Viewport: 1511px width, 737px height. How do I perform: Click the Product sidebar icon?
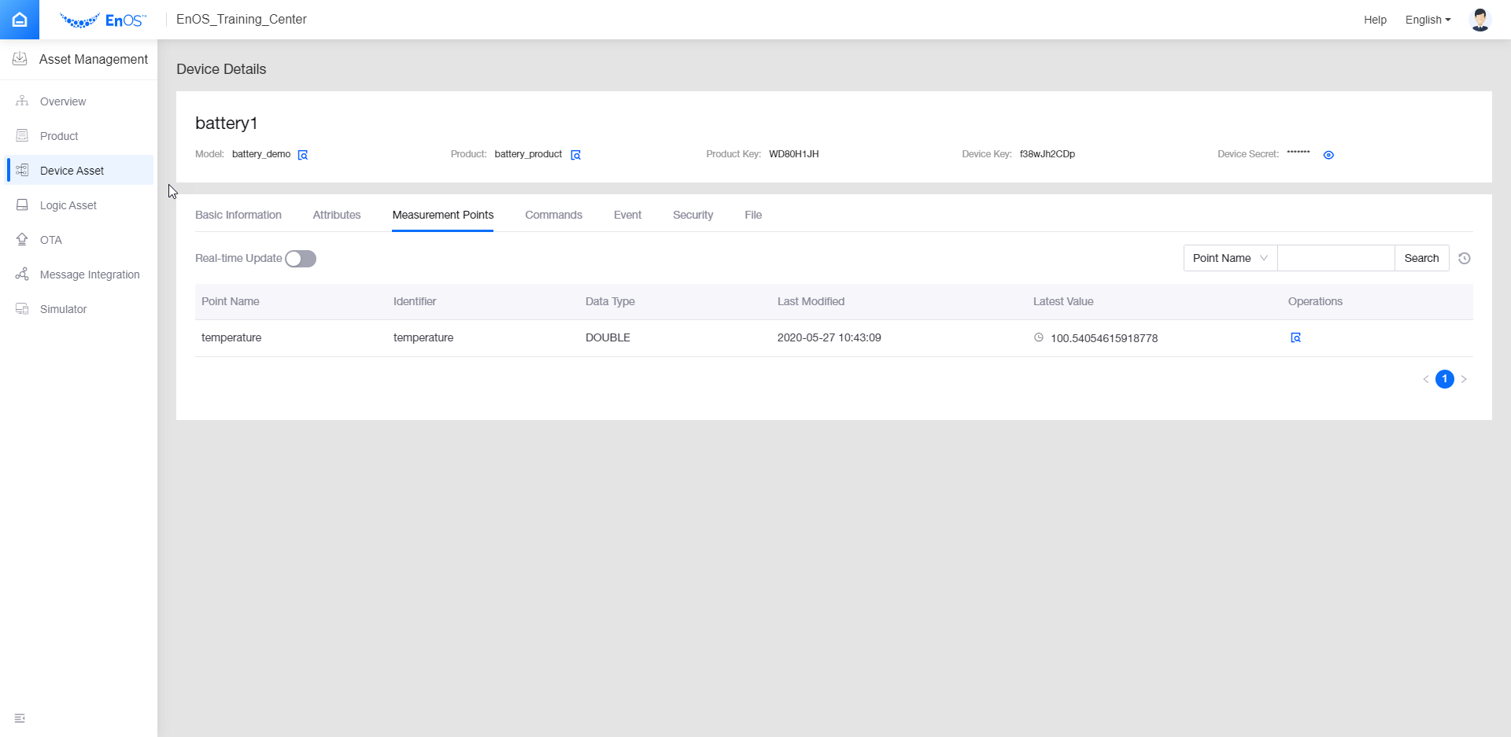pyautogui.click(x=22, y=136)
